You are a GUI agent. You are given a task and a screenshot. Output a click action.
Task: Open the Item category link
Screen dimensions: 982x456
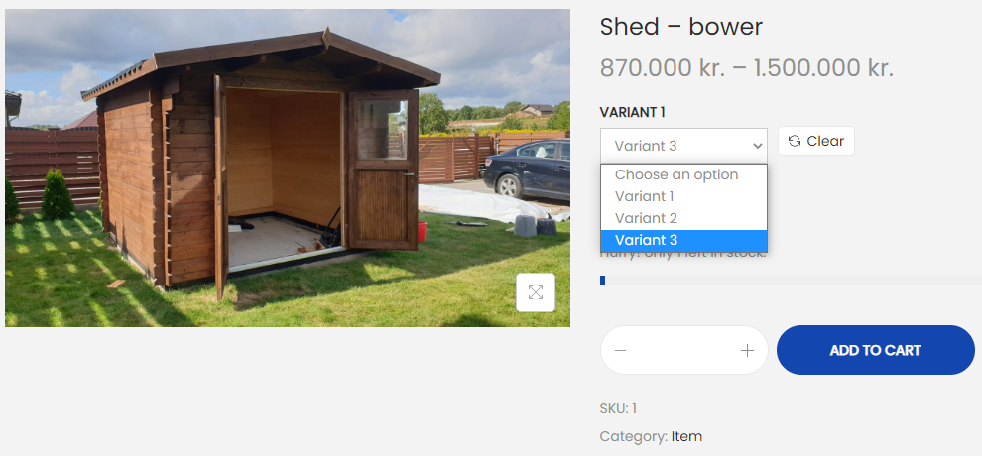pyautogui.click(x=686, y=436)
